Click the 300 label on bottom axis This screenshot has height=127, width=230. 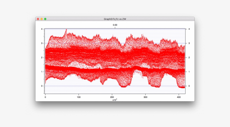click(x=145, y=97)
